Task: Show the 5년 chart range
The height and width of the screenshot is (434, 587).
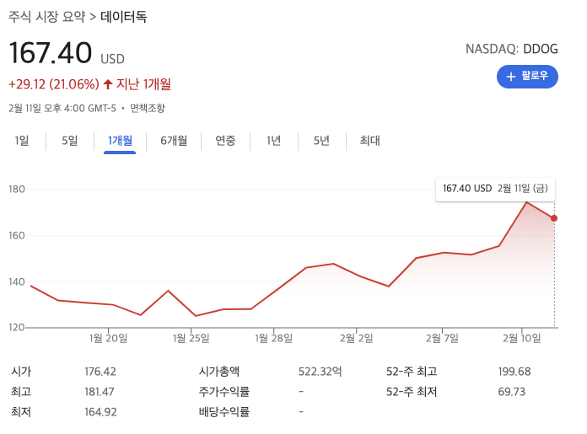Action: 321,141
